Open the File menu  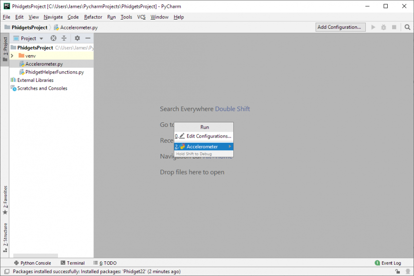[6, 17]
